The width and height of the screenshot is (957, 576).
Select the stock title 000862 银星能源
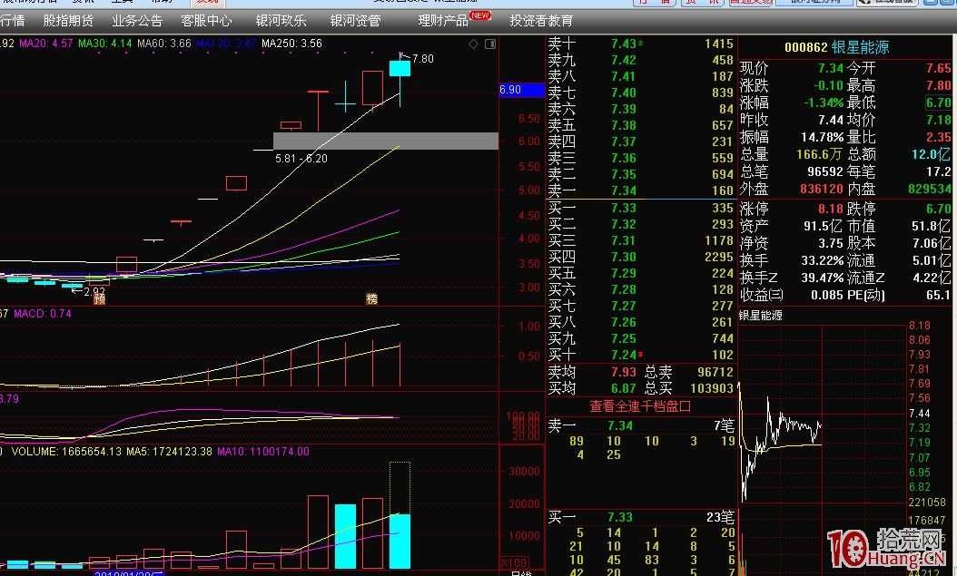point(837,47)
